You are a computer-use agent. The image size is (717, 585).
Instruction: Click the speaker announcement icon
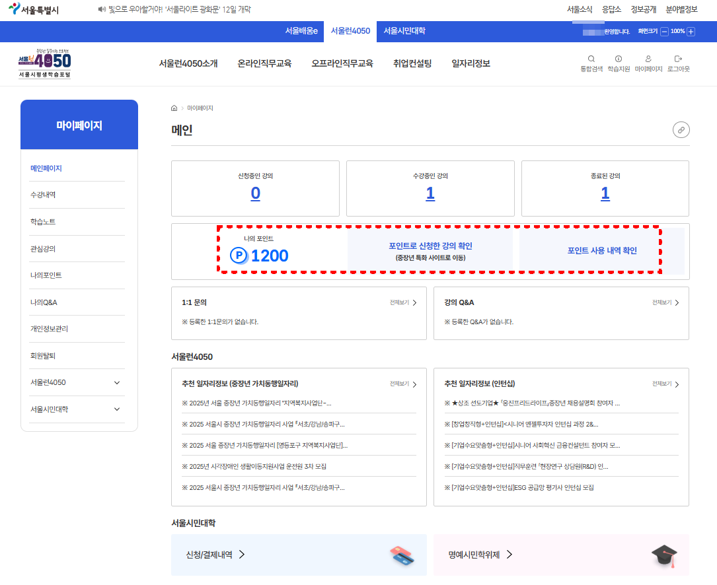click(x=102, y=9)
